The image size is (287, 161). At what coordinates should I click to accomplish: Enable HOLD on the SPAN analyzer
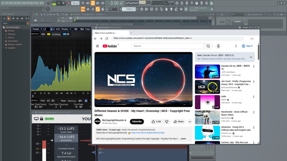pos(43,34)
